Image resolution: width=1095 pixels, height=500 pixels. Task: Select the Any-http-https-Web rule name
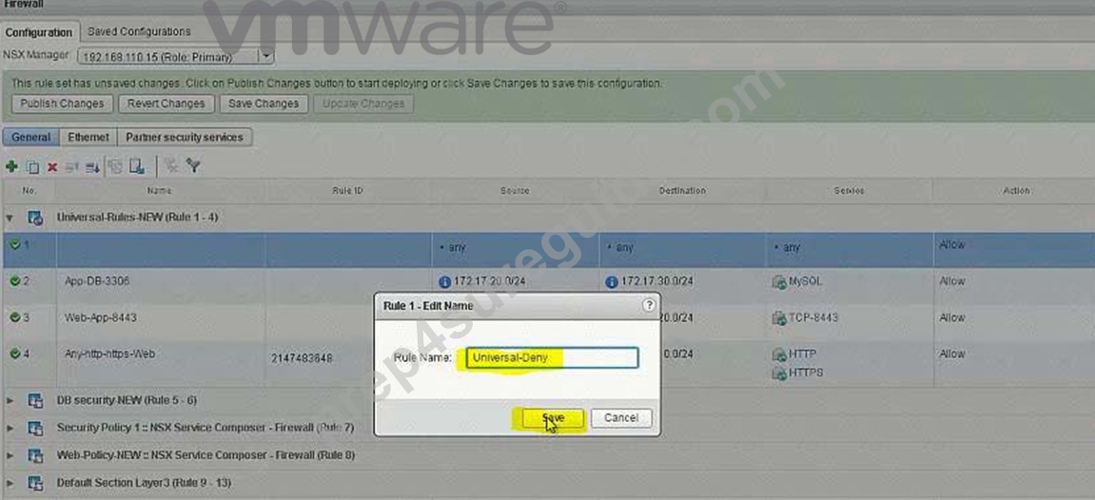pos(109,355)
